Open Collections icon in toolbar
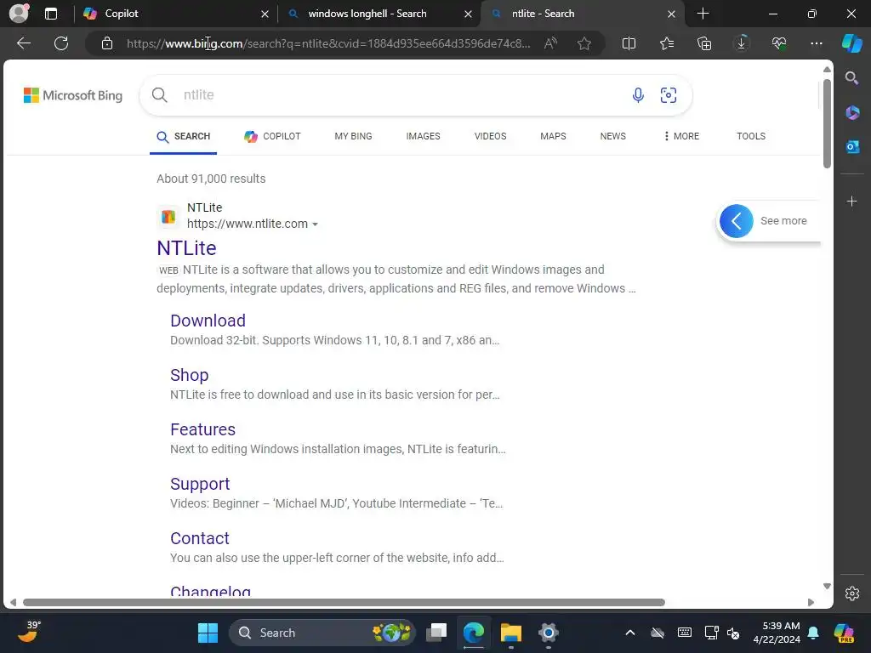 pos(703,43)
